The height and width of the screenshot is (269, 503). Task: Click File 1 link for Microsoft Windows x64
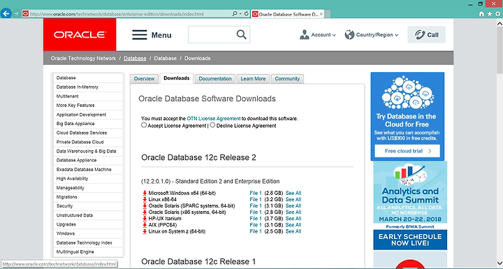tap(256, 194)
